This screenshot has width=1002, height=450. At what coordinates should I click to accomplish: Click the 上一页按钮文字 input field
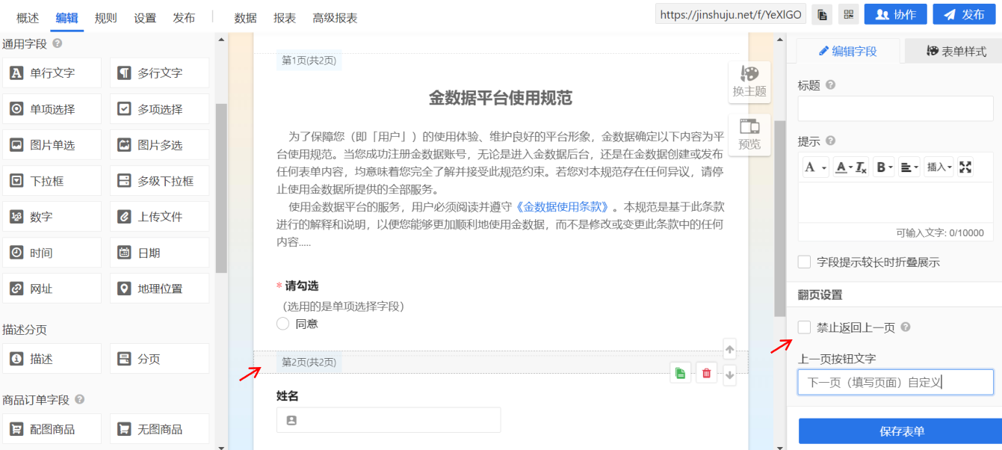896,382
